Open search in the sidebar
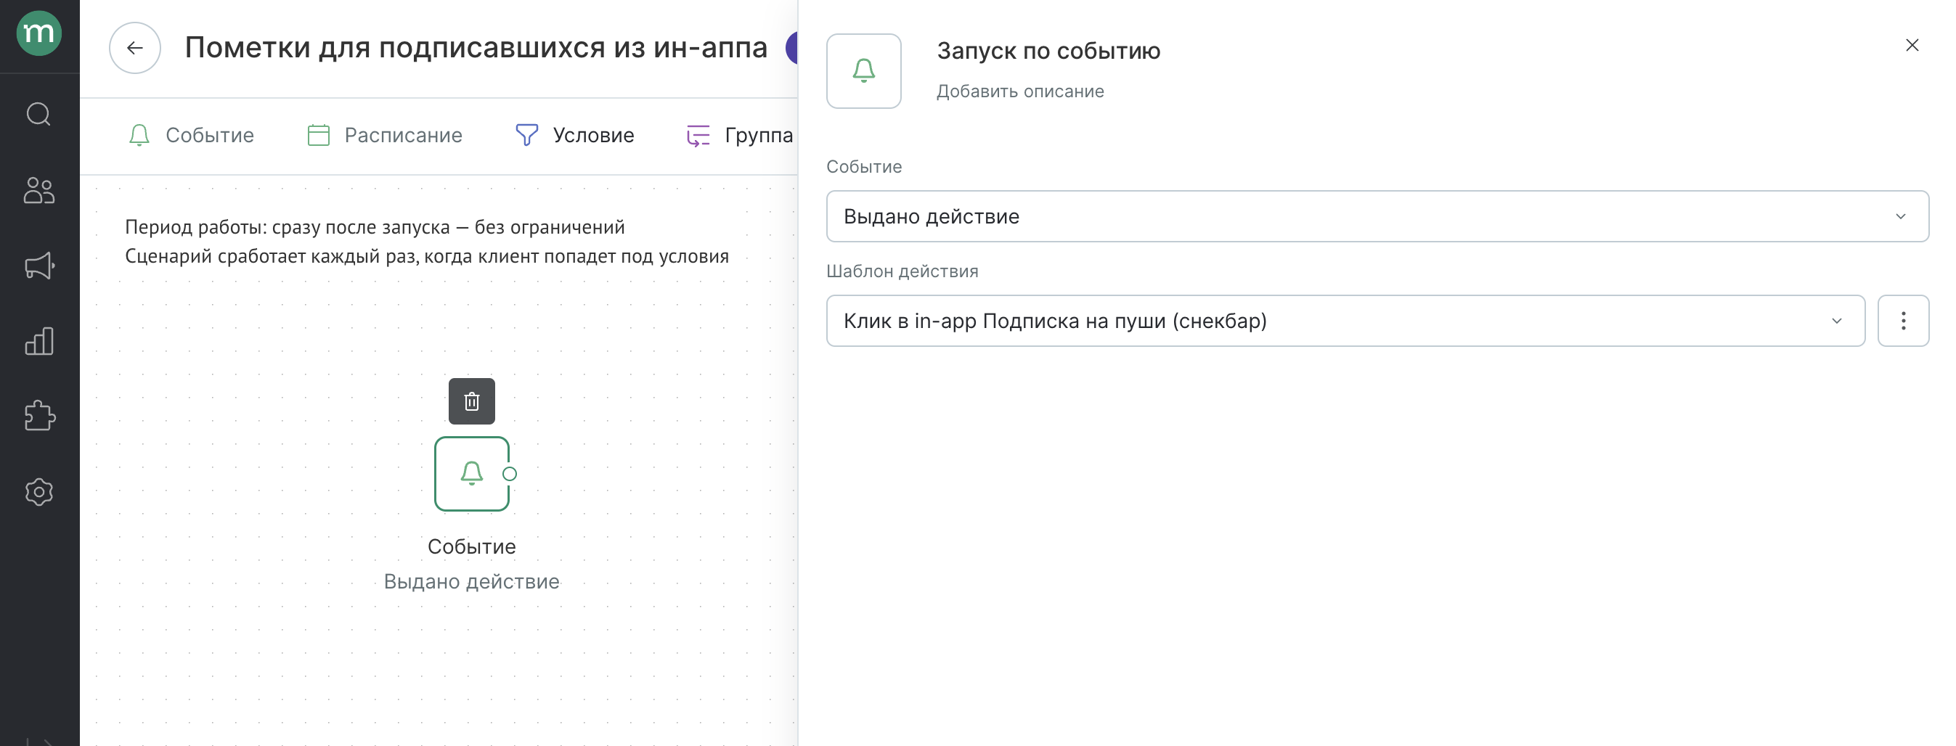 click(38, 115)
